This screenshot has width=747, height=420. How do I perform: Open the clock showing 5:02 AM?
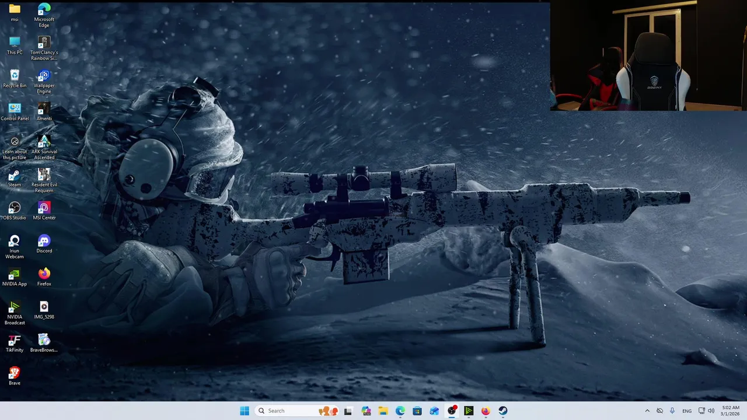[x=731, y=411]
